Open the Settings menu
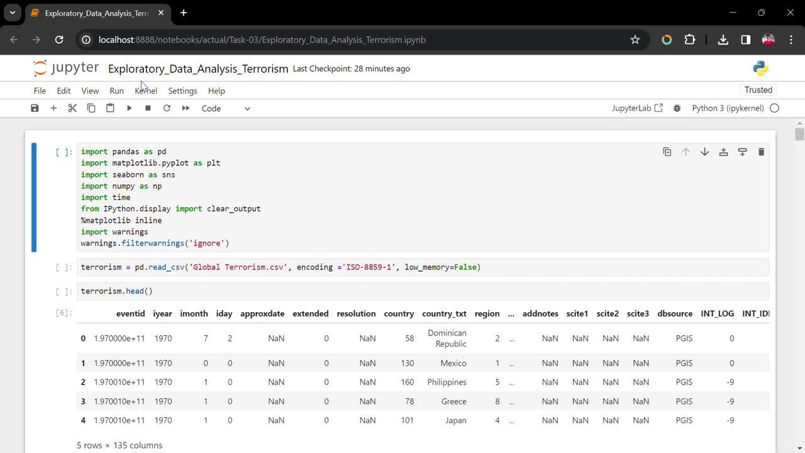This screenshot has width=805, height=453. (x=182, y=91)
